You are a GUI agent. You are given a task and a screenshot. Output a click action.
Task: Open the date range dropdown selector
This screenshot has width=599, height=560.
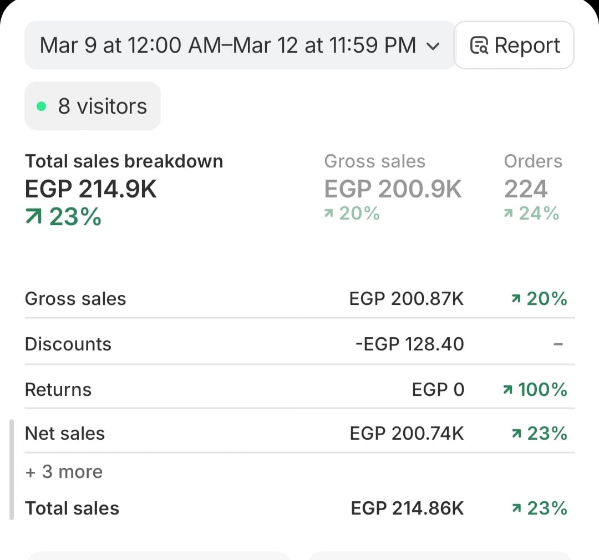point(238,45)
